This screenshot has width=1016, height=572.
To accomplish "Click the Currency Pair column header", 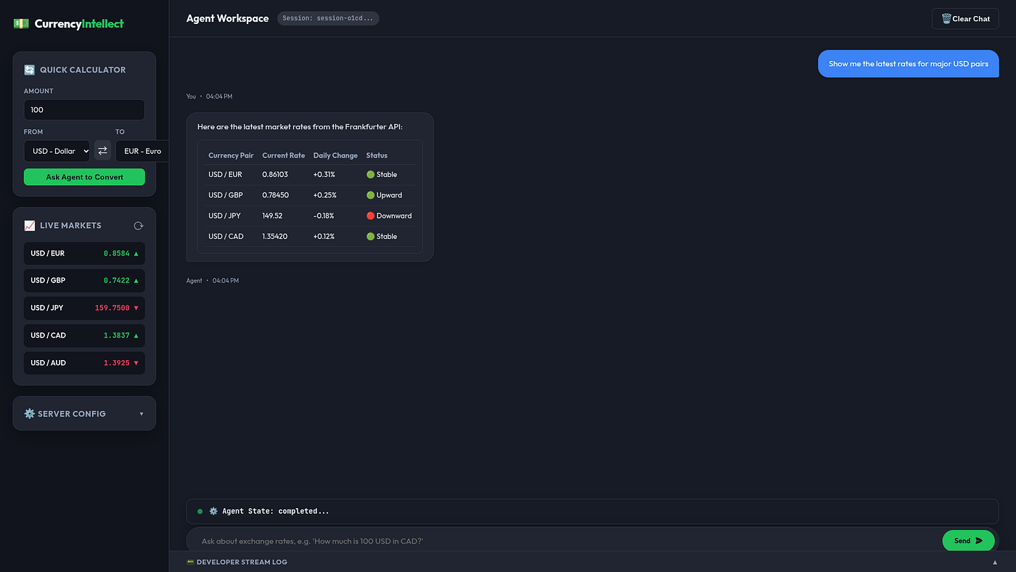I will click(x=231, y=155).
